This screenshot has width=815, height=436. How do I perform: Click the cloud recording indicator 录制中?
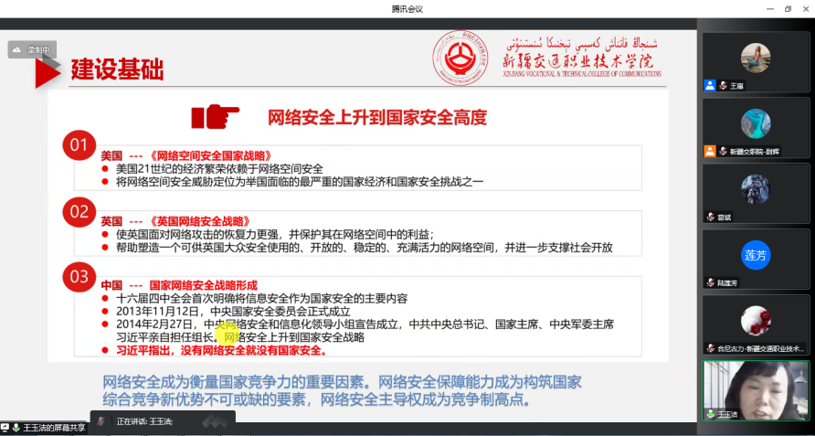point(32,50)
